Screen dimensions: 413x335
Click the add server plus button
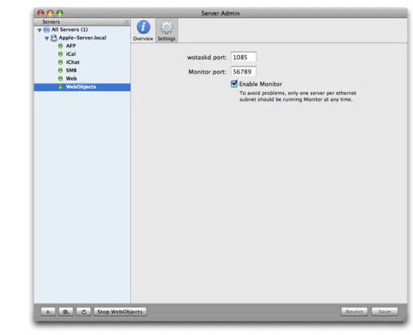coord(48,312)
